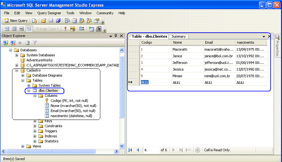
Task: Collapse the Tables folder node
Action: coord(23,80)
